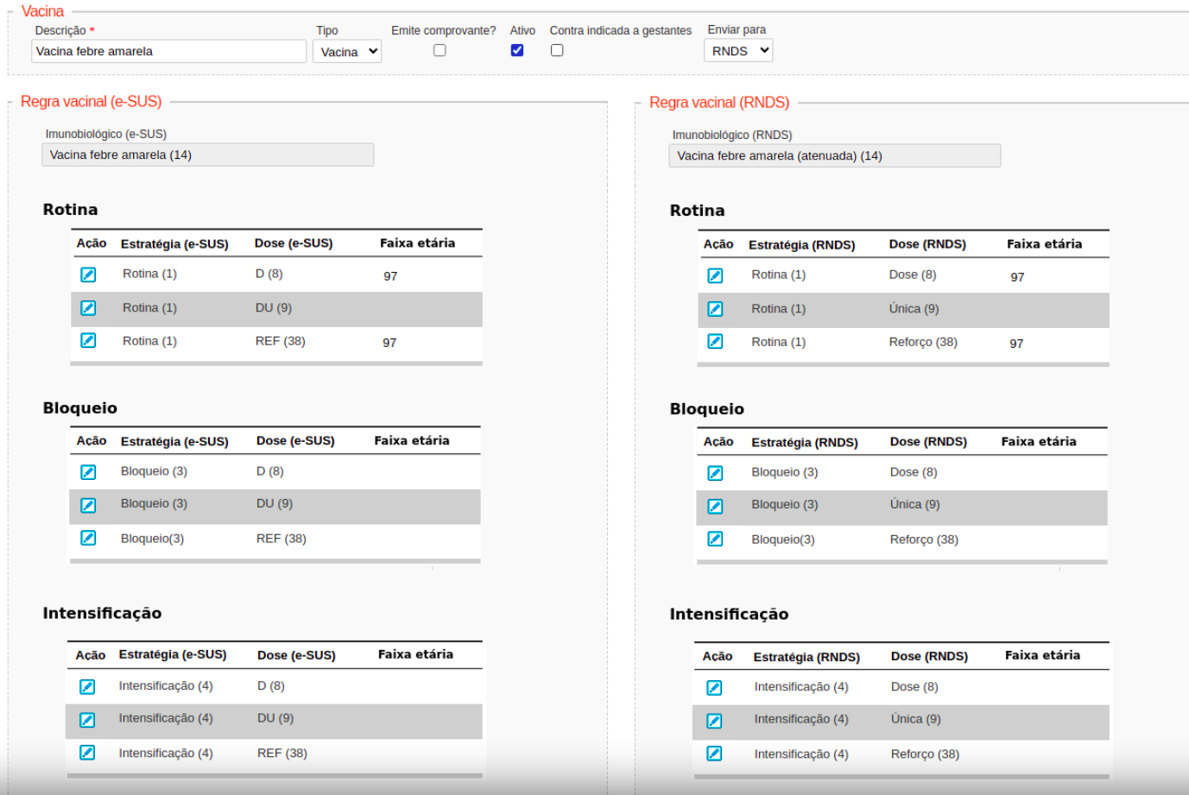Edit e-SUS Bloqueio row with dose REF (38)
This screenshot has height=795, width=1189.
[88, 538]
